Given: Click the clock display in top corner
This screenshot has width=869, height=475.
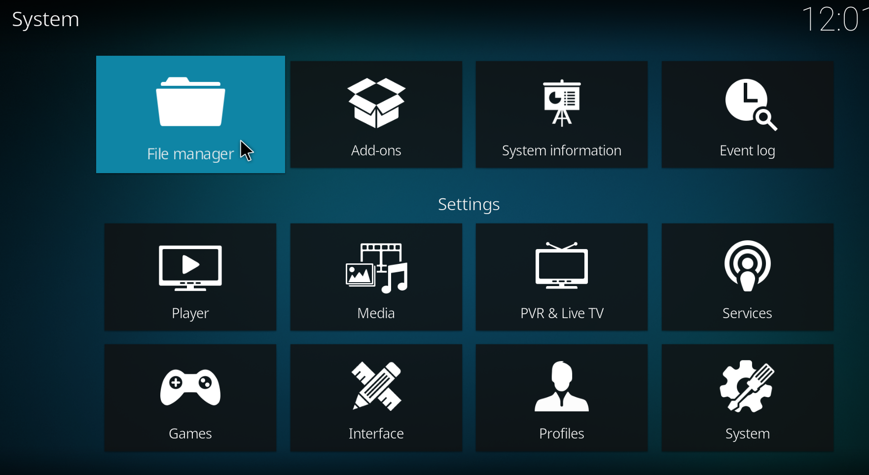Looking at the screenshot, I should (x=833, y=20).
